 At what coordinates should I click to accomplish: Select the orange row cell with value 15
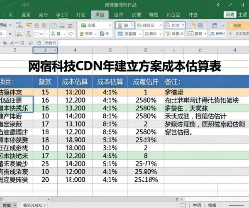[x=45, y=92]
